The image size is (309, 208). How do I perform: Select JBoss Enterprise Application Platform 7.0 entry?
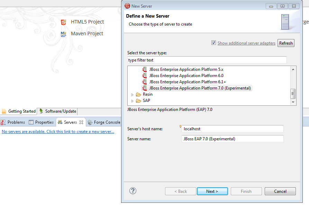pos(200,88)
